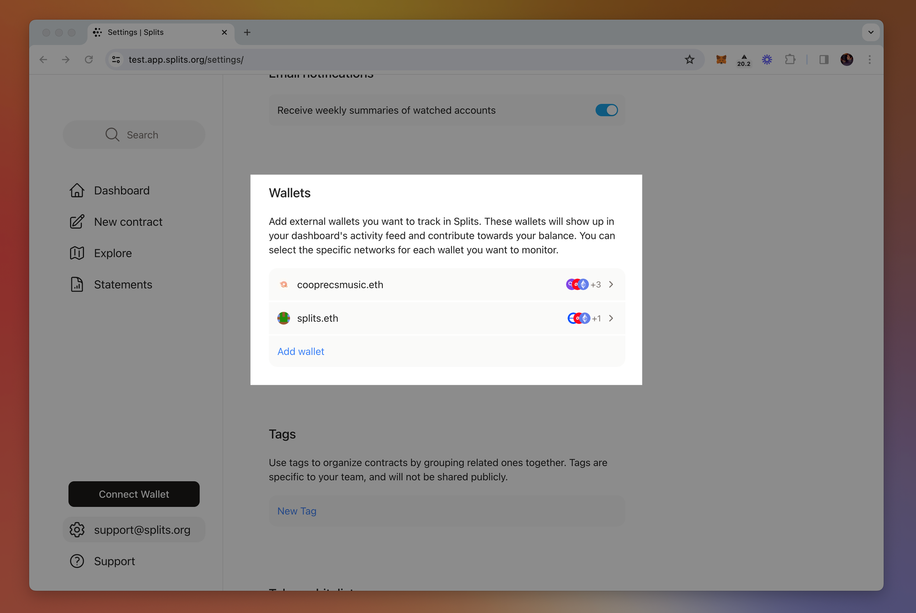Click the New Tag link
Viewport: 916px width, 613px height.
pos(297,511)
